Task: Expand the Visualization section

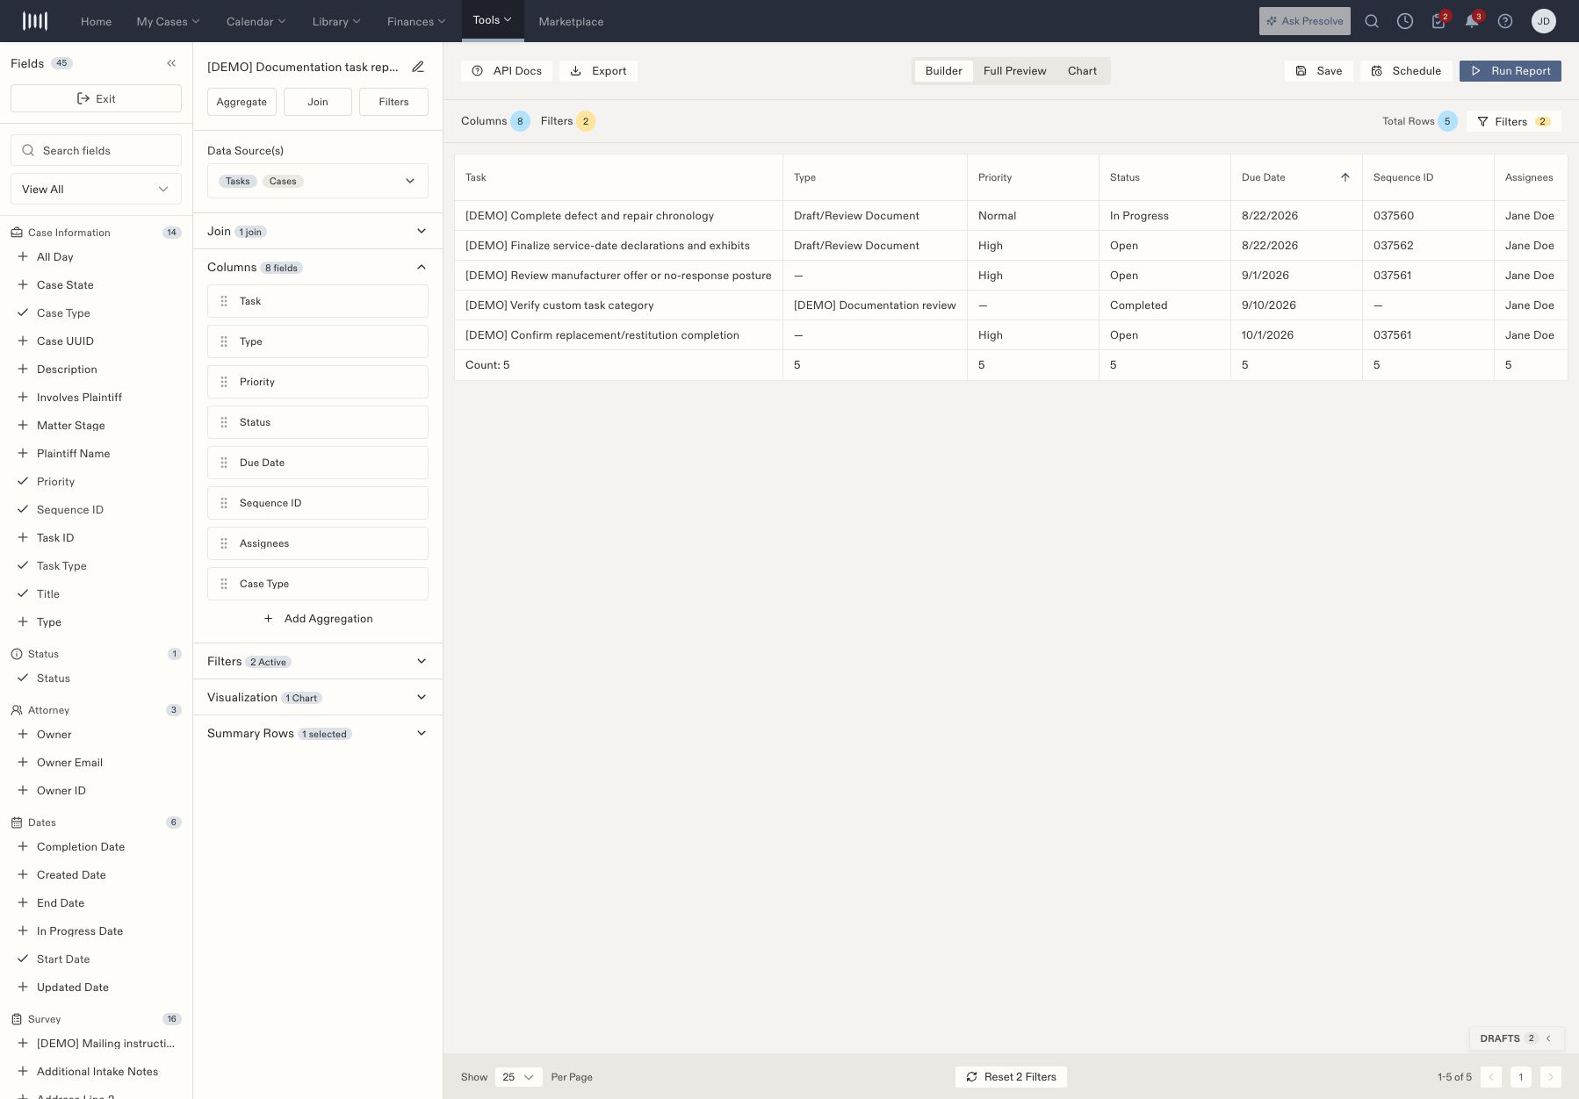Action: pyautogui.click(x=318, y=697)
